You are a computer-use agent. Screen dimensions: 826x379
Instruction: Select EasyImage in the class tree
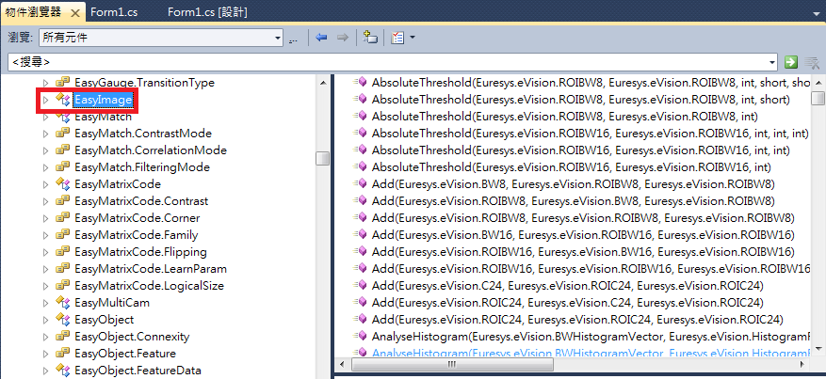[103, 100]
